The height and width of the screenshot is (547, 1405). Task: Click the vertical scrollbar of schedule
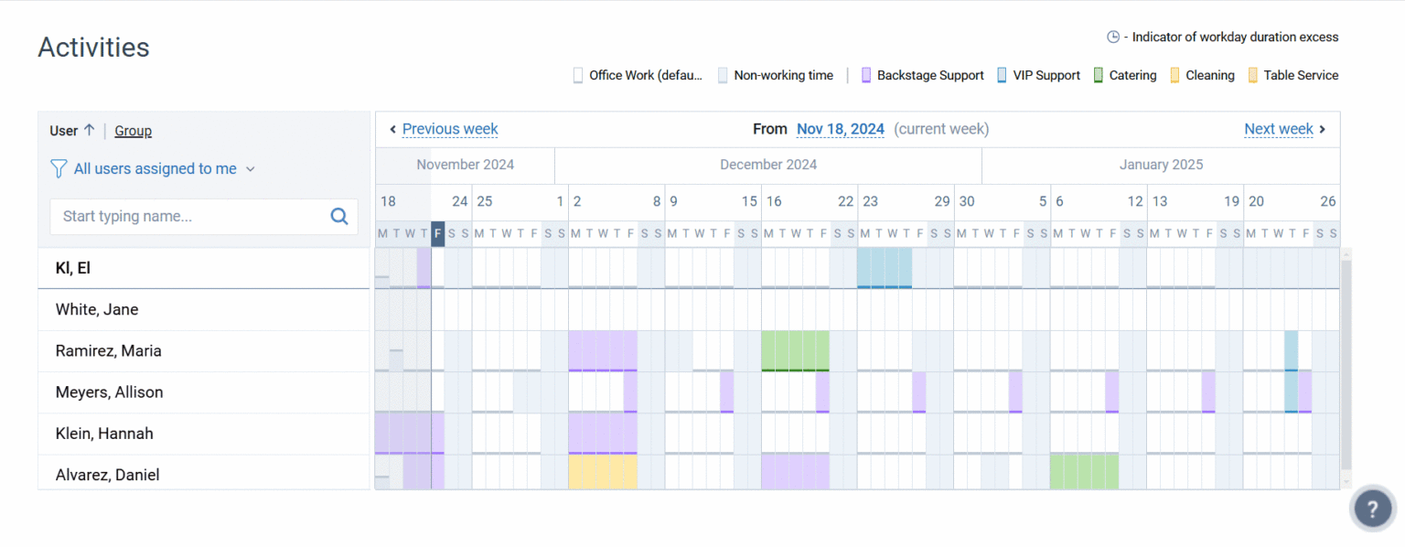point(1346,366)
